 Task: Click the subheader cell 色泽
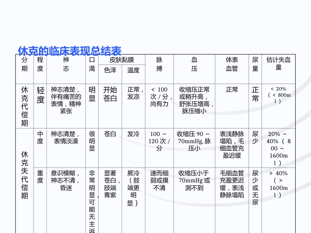[110, 74]
